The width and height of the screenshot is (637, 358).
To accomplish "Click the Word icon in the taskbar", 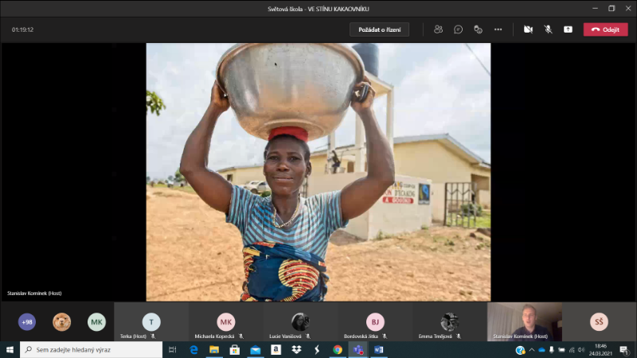I will point(379,350).
